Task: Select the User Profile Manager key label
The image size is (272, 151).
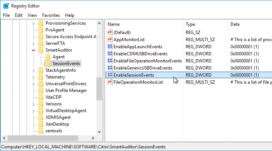Action: 66,90
